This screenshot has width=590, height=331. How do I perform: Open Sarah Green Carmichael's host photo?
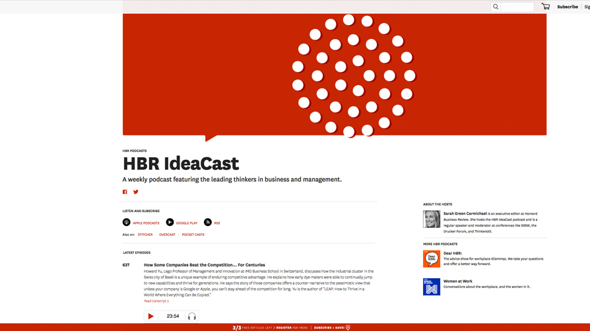click(432, 219)
